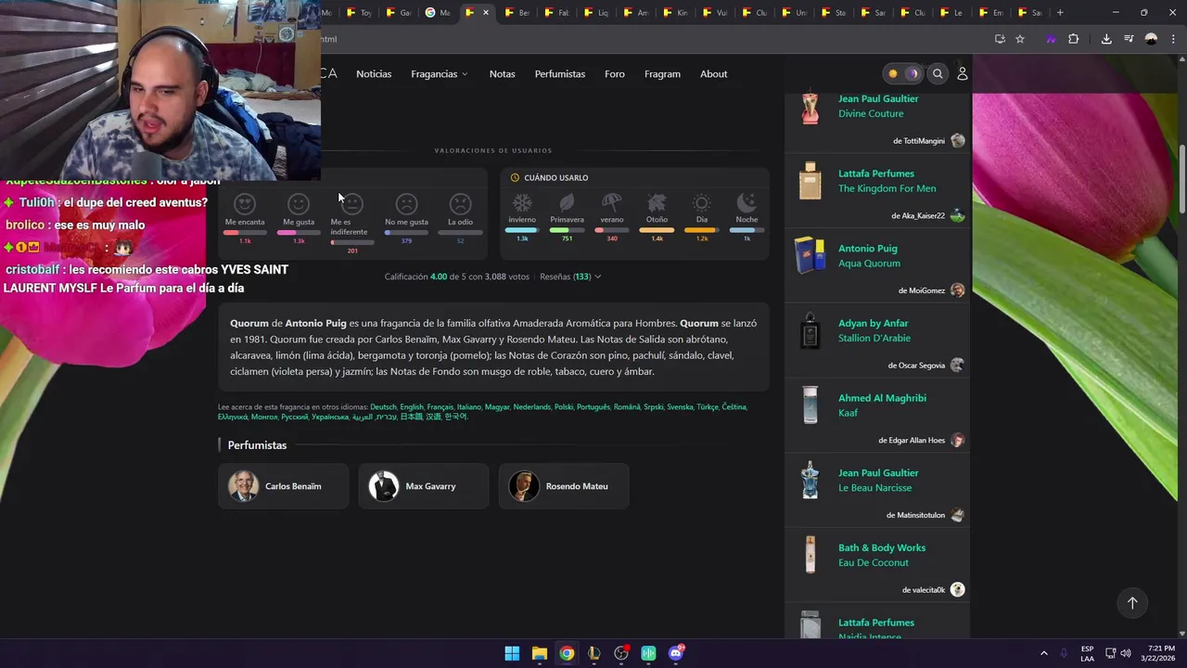The width and height of the screenshot is (1187, 668).
Task: Open File Explorer from the taskbar
Action: [x=540, y=653]
